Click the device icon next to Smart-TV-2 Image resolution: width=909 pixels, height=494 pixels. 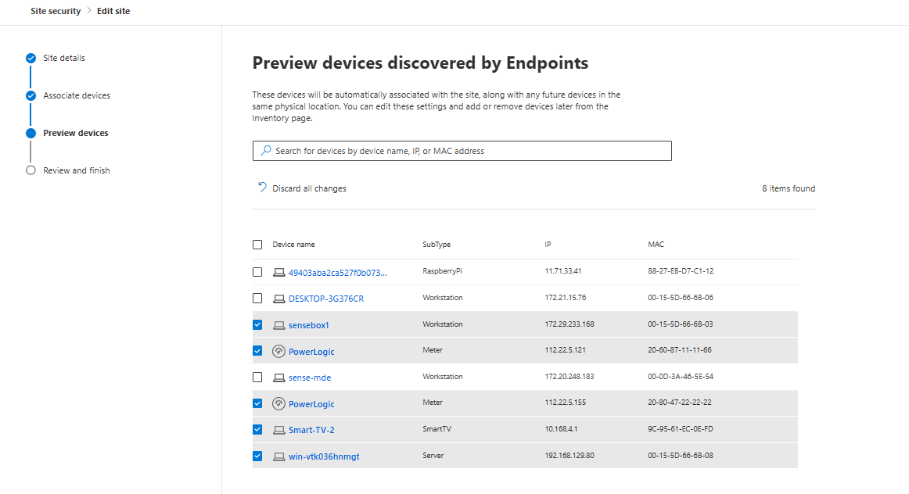coord(278,430)
